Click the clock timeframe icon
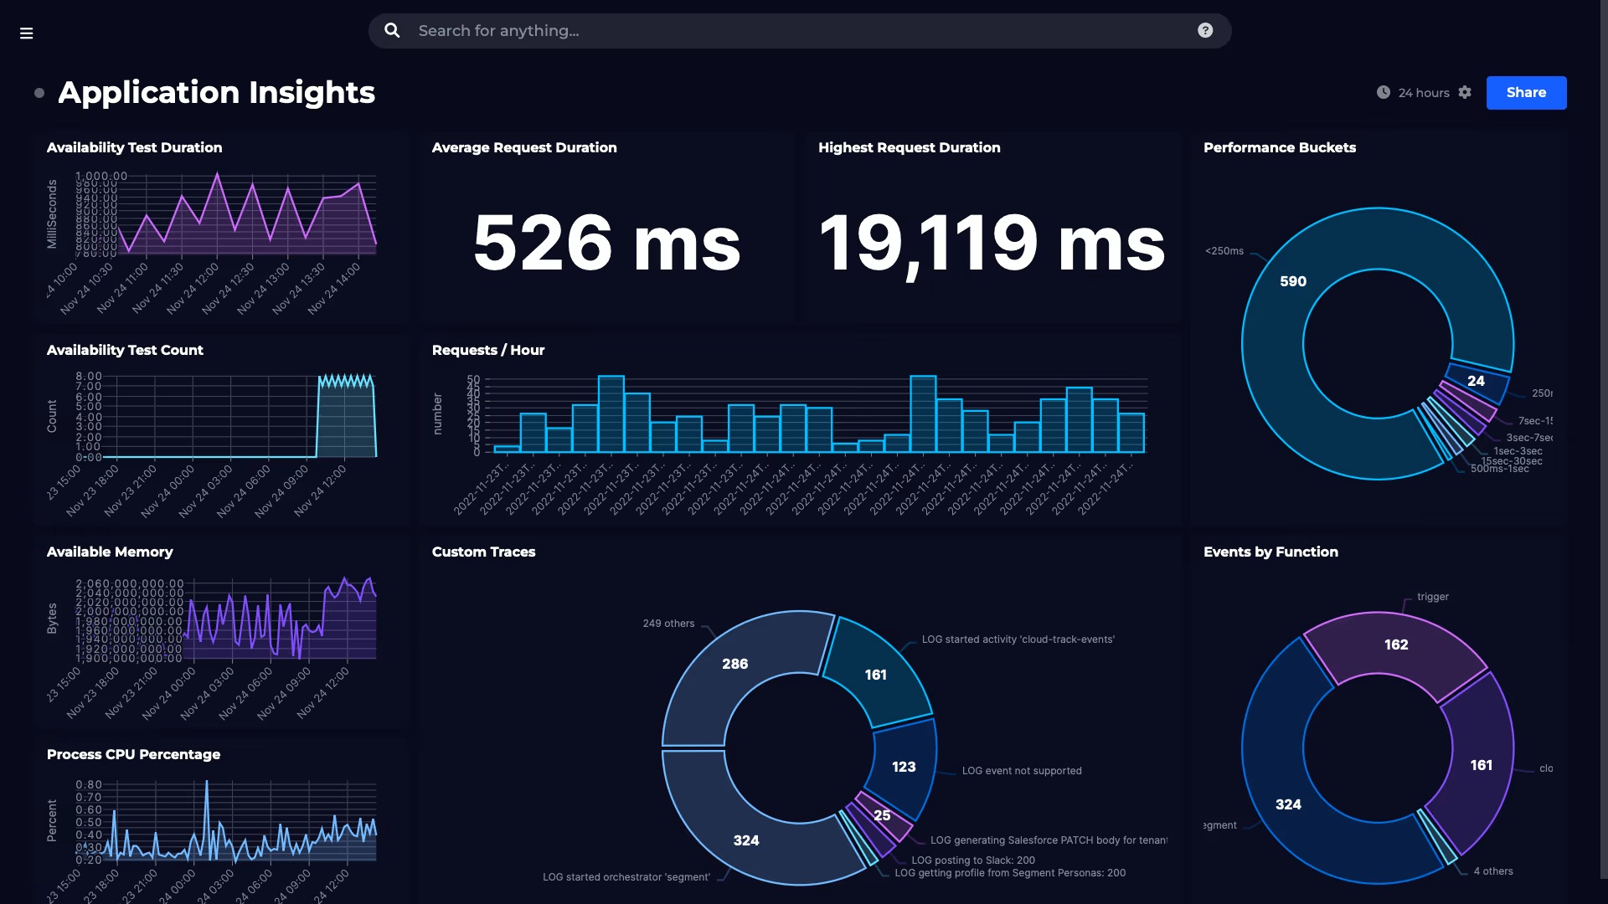Image resolution: width=1608 pixels, height=904 pixels. (x=1384, y=93)
